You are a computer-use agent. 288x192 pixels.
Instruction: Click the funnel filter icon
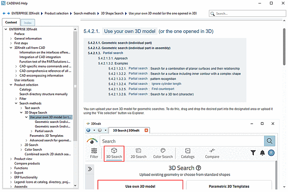[x=253, y=153]
